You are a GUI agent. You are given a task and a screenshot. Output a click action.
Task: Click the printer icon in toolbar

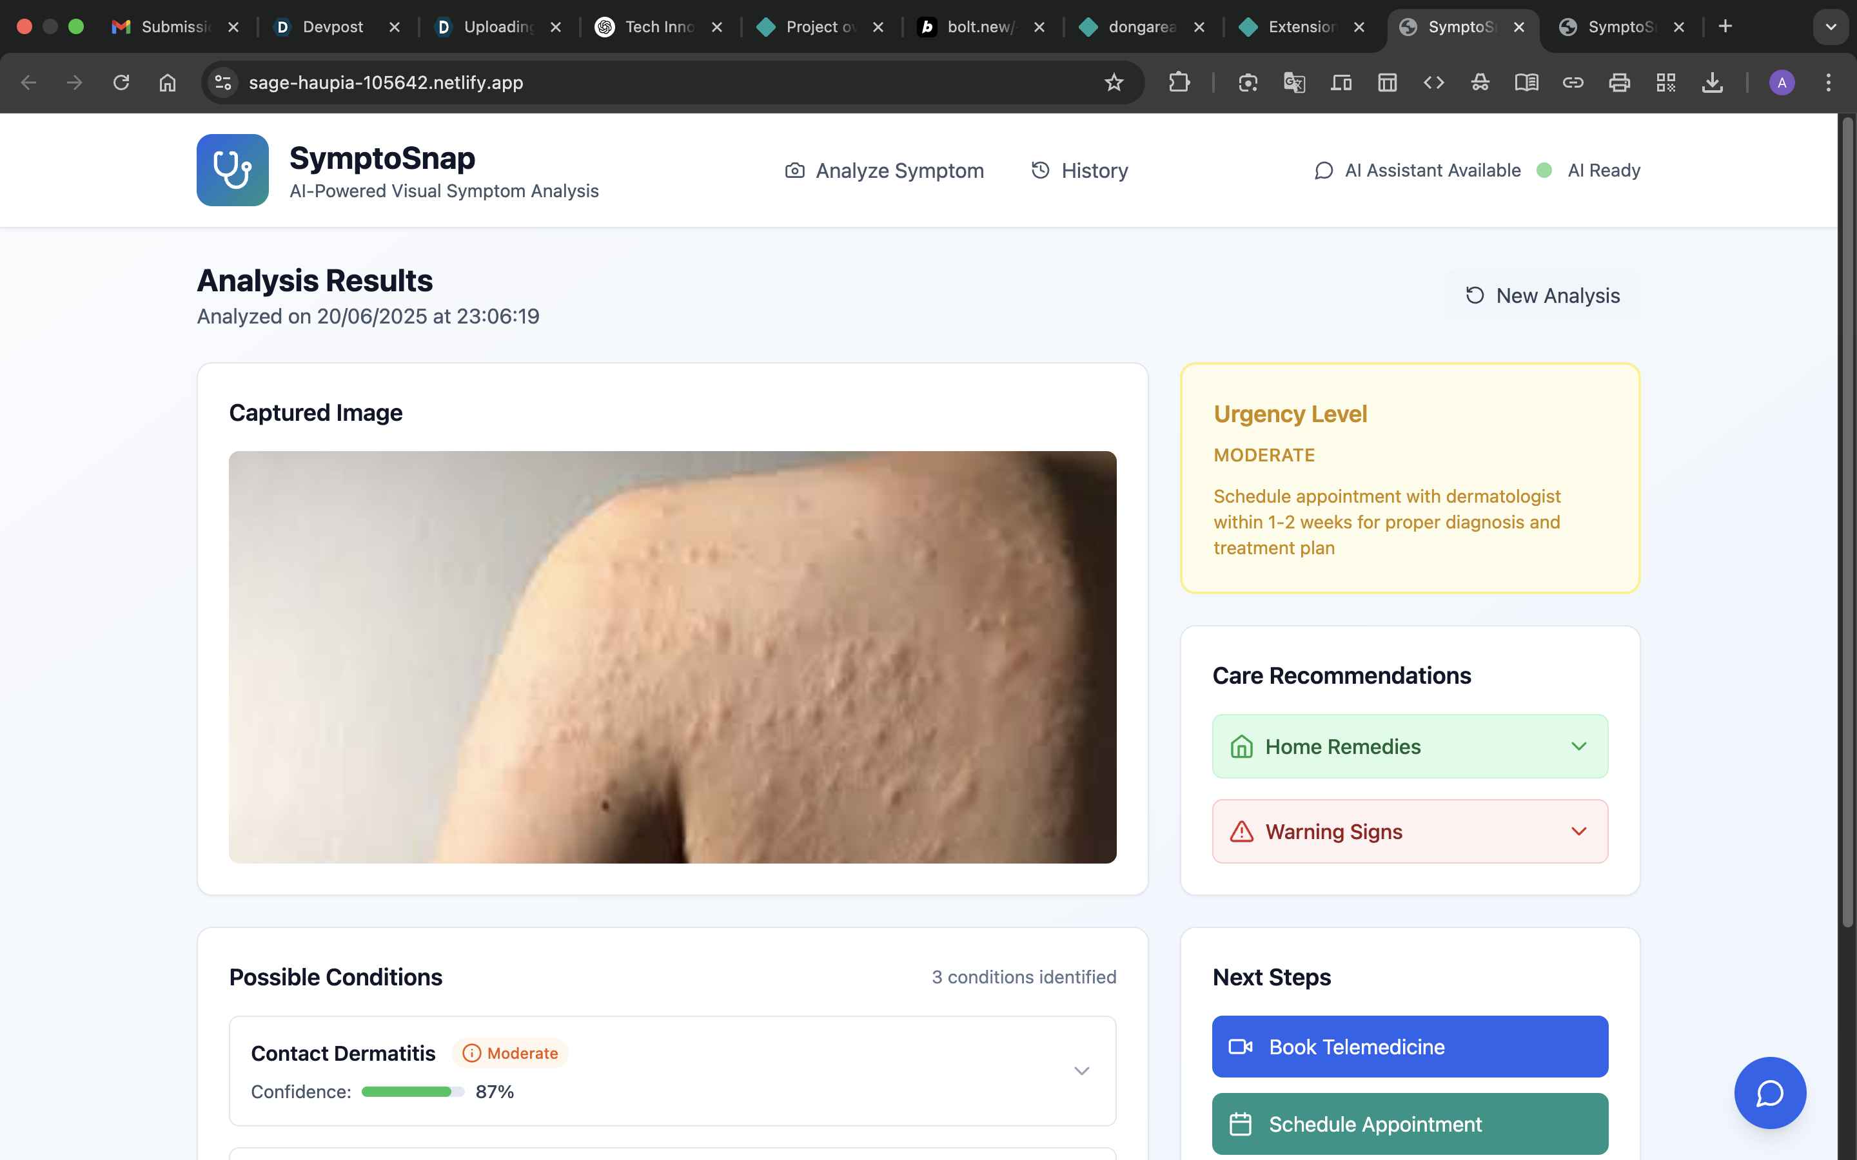[x=1619, y=82]
